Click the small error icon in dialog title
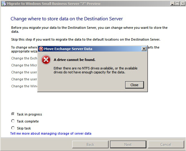Image resolution: width=186 pixels, height=151 pixels. 41,49
